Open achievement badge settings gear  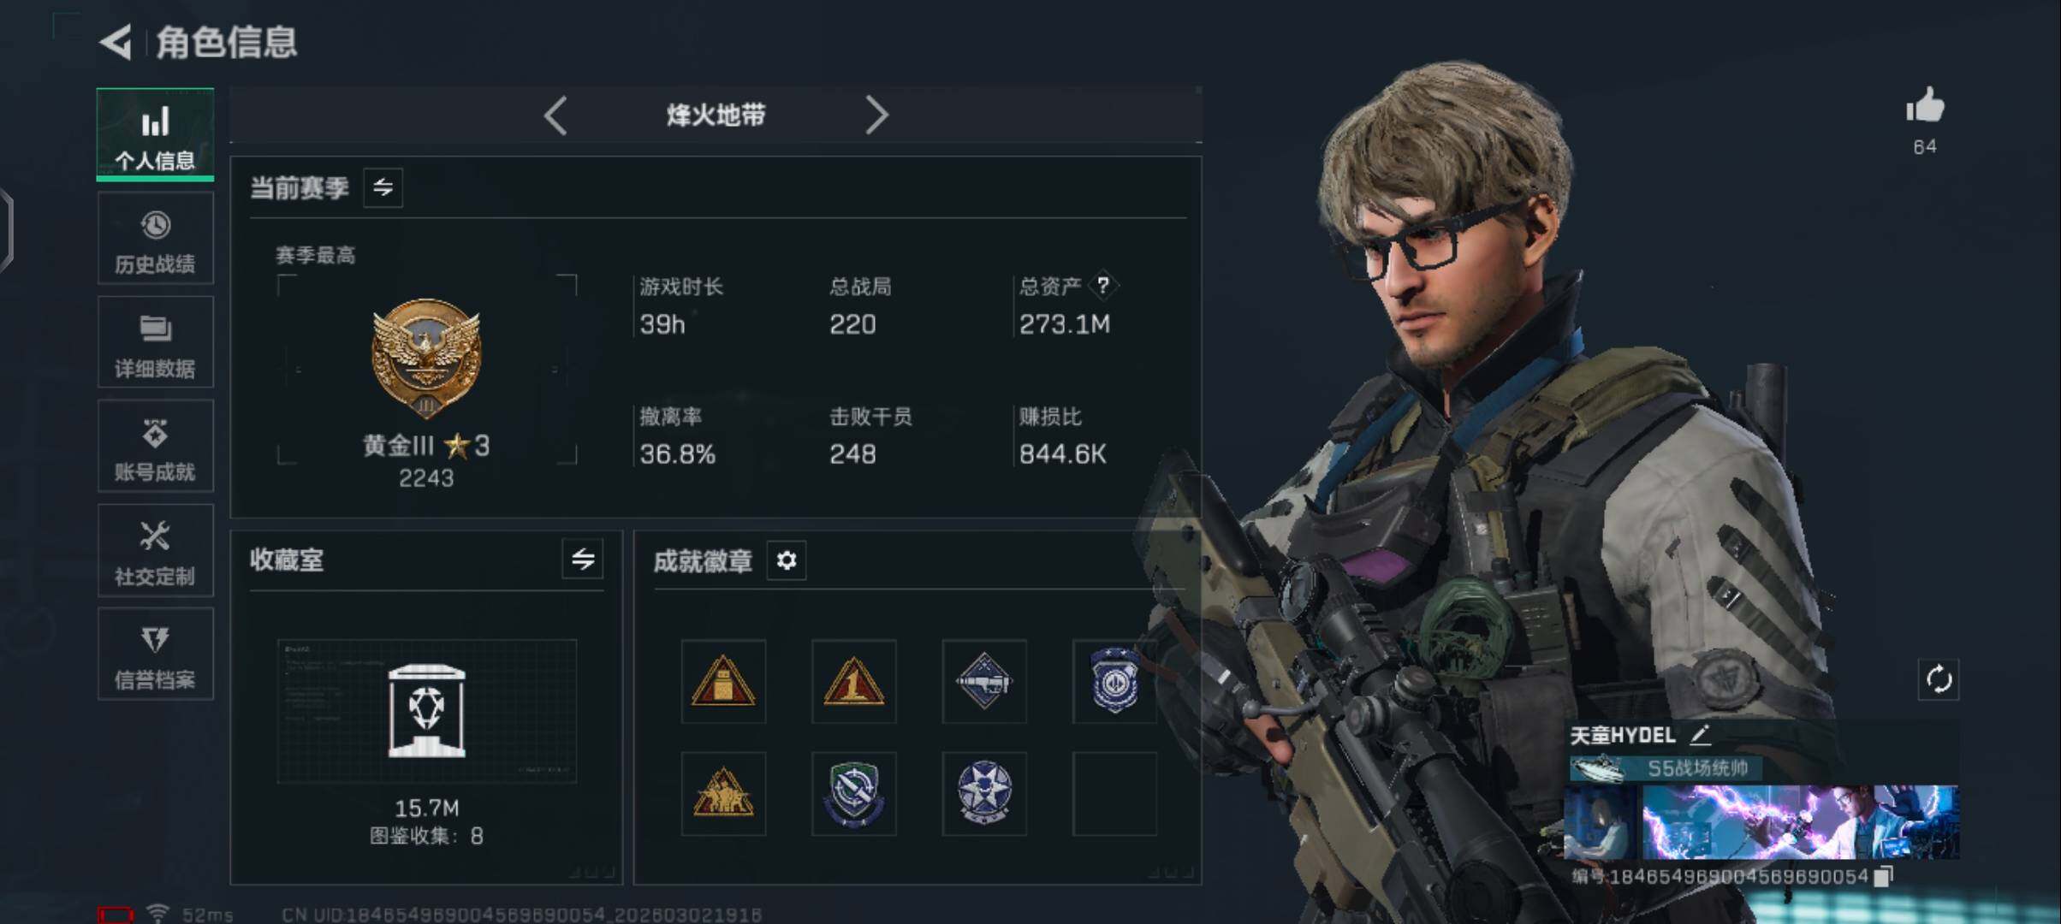[786, 560]
